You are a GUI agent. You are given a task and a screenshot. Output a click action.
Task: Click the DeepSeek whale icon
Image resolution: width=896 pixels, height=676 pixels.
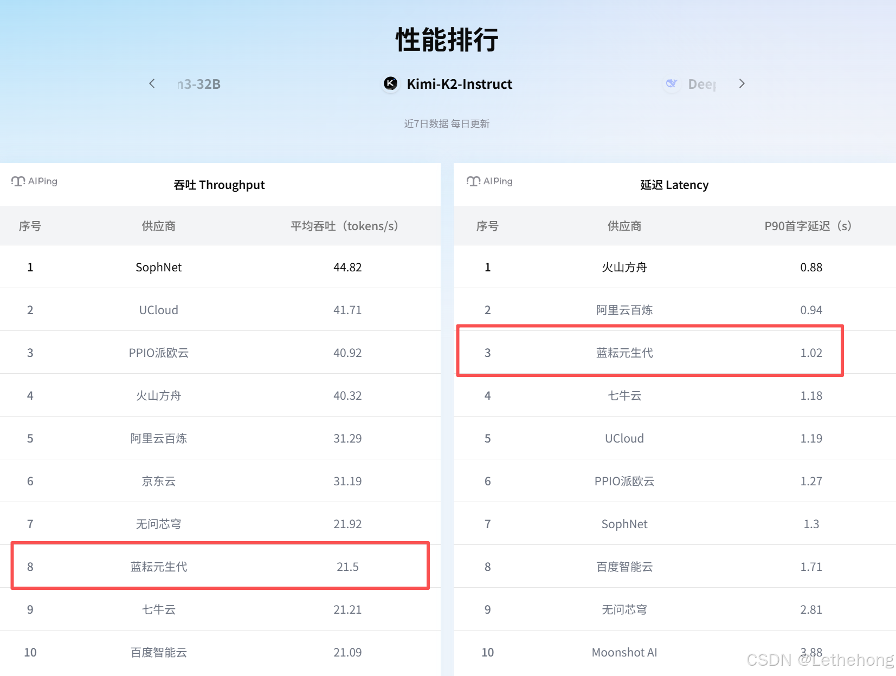[672, 83]
